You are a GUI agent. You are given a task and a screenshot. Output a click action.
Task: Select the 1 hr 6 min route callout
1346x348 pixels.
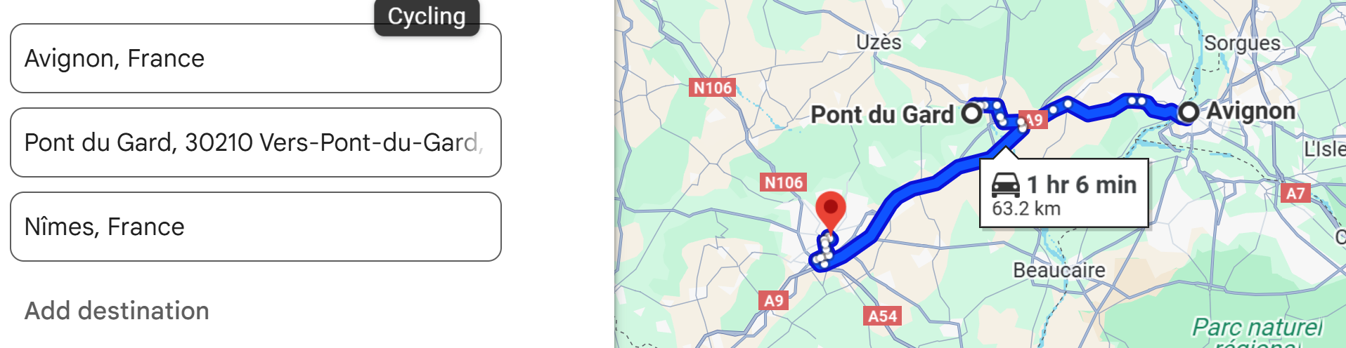(x=1064, y=193)
